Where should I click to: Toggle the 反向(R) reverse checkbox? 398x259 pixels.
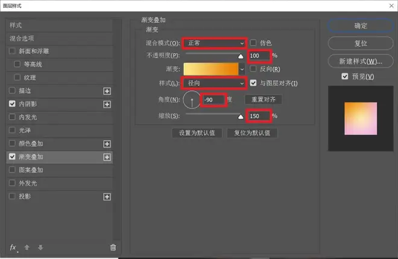pos(253,69)
